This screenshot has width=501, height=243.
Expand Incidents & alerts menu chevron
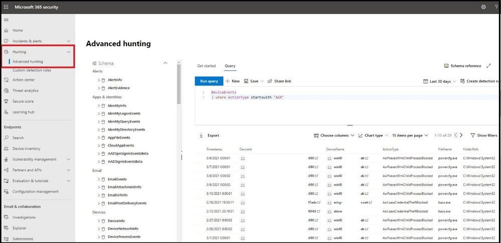point(68,41)
